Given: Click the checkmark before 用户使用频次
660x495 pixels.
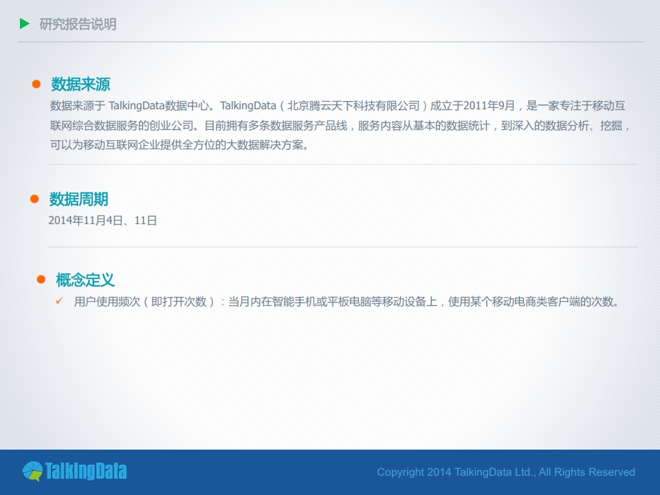Looking at the screenshot, I should [59, 301].
